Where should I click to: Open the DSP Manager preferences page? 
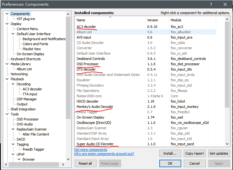(x=27, y=99)
